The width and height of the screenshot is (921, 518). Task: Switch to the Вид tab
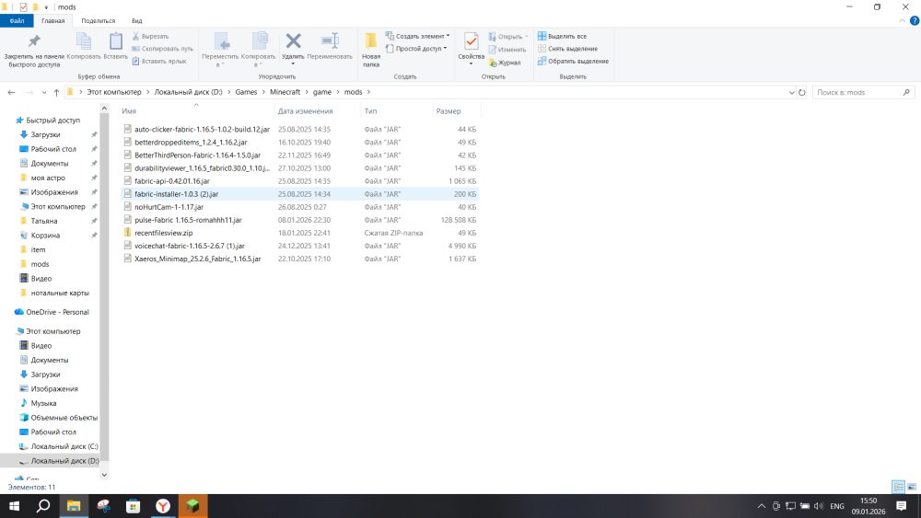(137, 20)
